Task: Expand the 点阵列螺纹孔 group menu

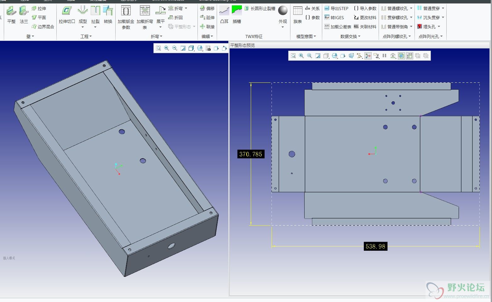Action: click(397, 36)
